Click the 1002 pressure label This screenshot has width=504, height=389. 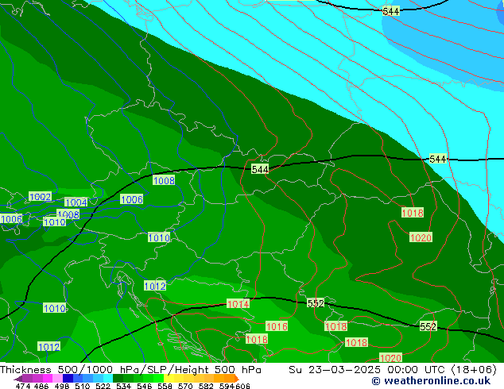tap(40, 197)
